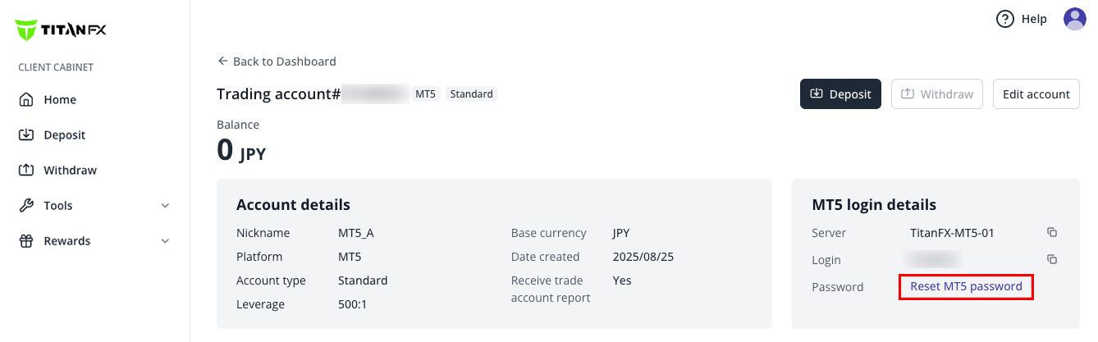Go back to Dashboard
This screenshot has height=342, width=1098.
(x=277, y=62)
